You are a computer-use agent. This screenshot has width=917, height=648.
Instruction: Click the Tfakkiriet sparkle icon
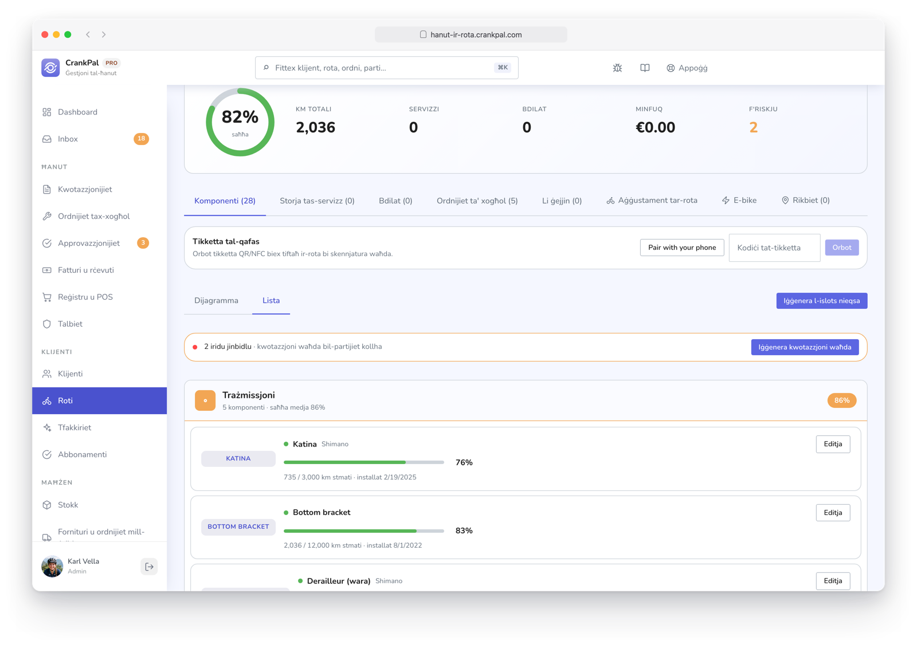47,428
